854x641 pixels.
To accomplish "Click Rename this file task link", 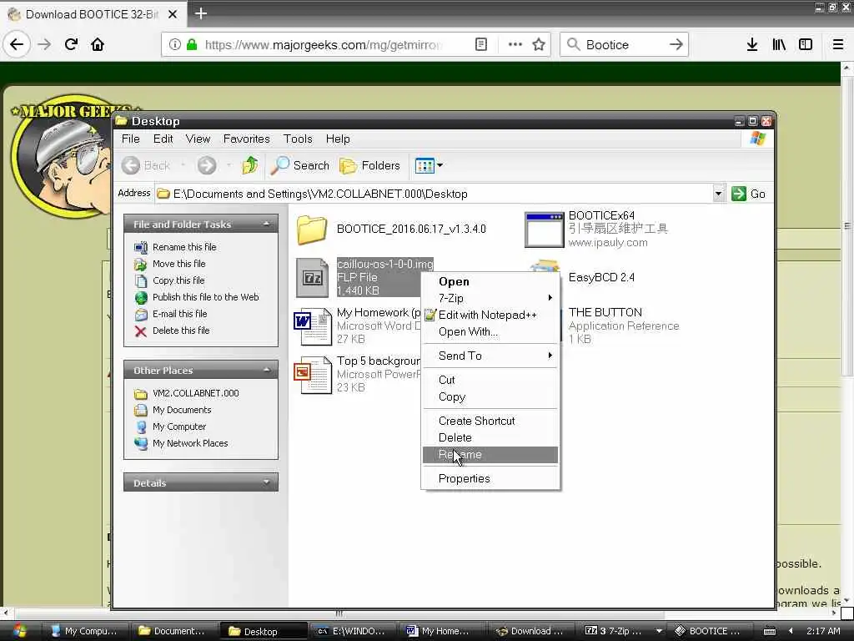I will click(184, 247).
